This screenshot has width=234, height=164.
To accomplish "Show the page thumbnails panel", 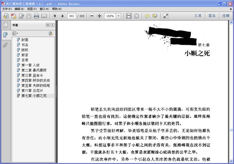I will tap(5, 25).
